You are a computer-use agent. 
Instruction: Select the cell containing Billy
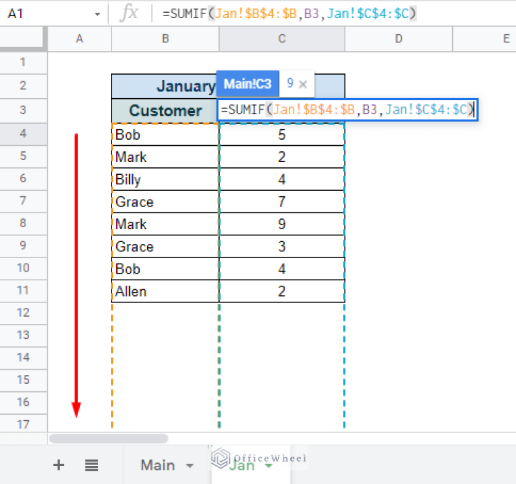pyautogui.click(x=165, y=179)
